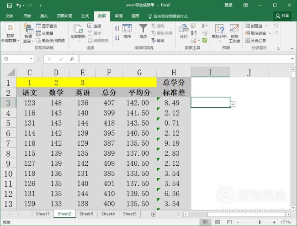Viewport: 297px width, 226px height.
Task: Open Ribbon Display Options button
Action: coord(246,5)
